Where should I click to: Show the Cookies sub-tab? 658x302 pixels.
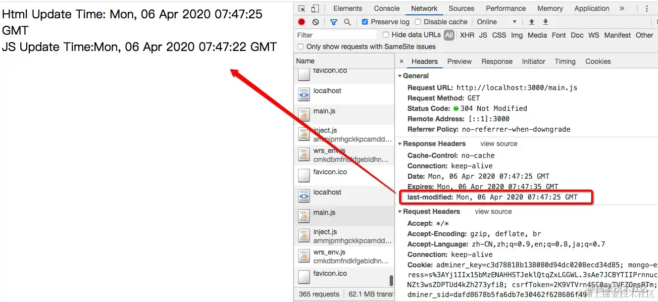click(598, 61)
